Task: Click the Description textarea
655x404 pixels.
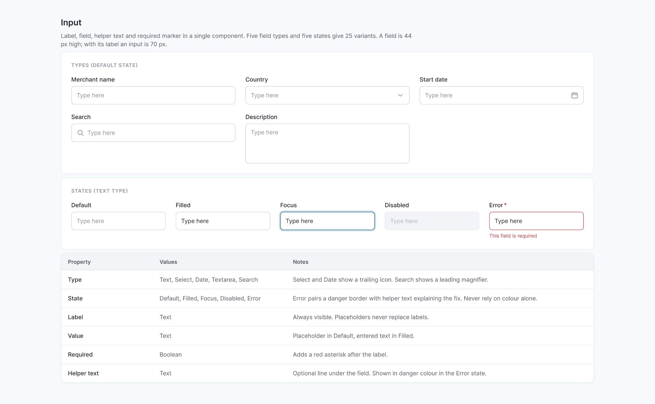Action: pyautogui.click(x=327, y=143)
